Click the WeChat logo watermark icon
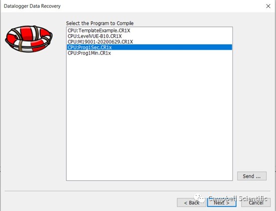 click(x=199, y=198)
